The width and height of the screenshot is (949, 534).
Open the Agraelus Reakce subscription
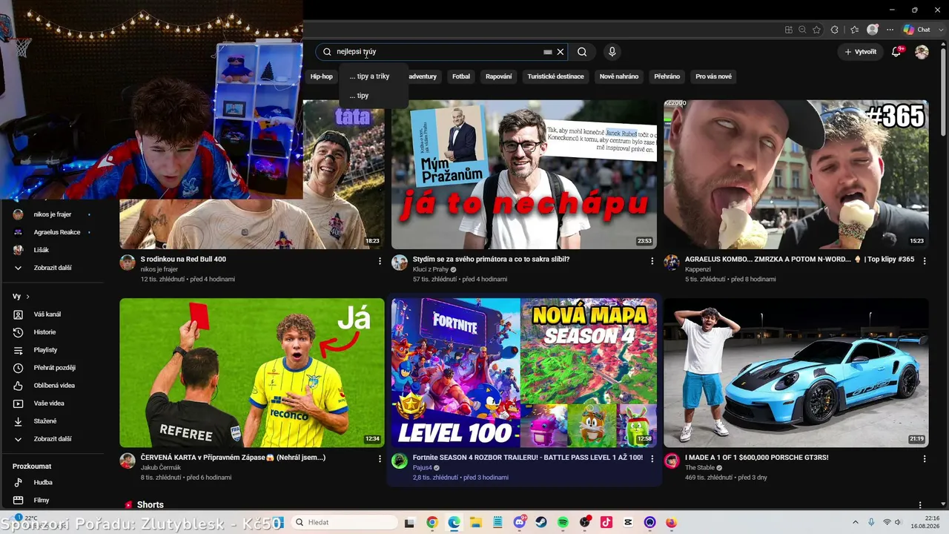52,232
